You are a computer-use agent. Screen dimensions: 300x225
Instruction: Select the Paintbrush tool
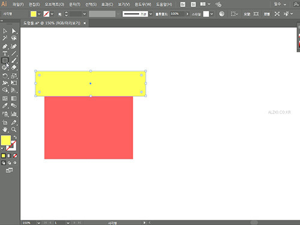(x=14, y=60)
